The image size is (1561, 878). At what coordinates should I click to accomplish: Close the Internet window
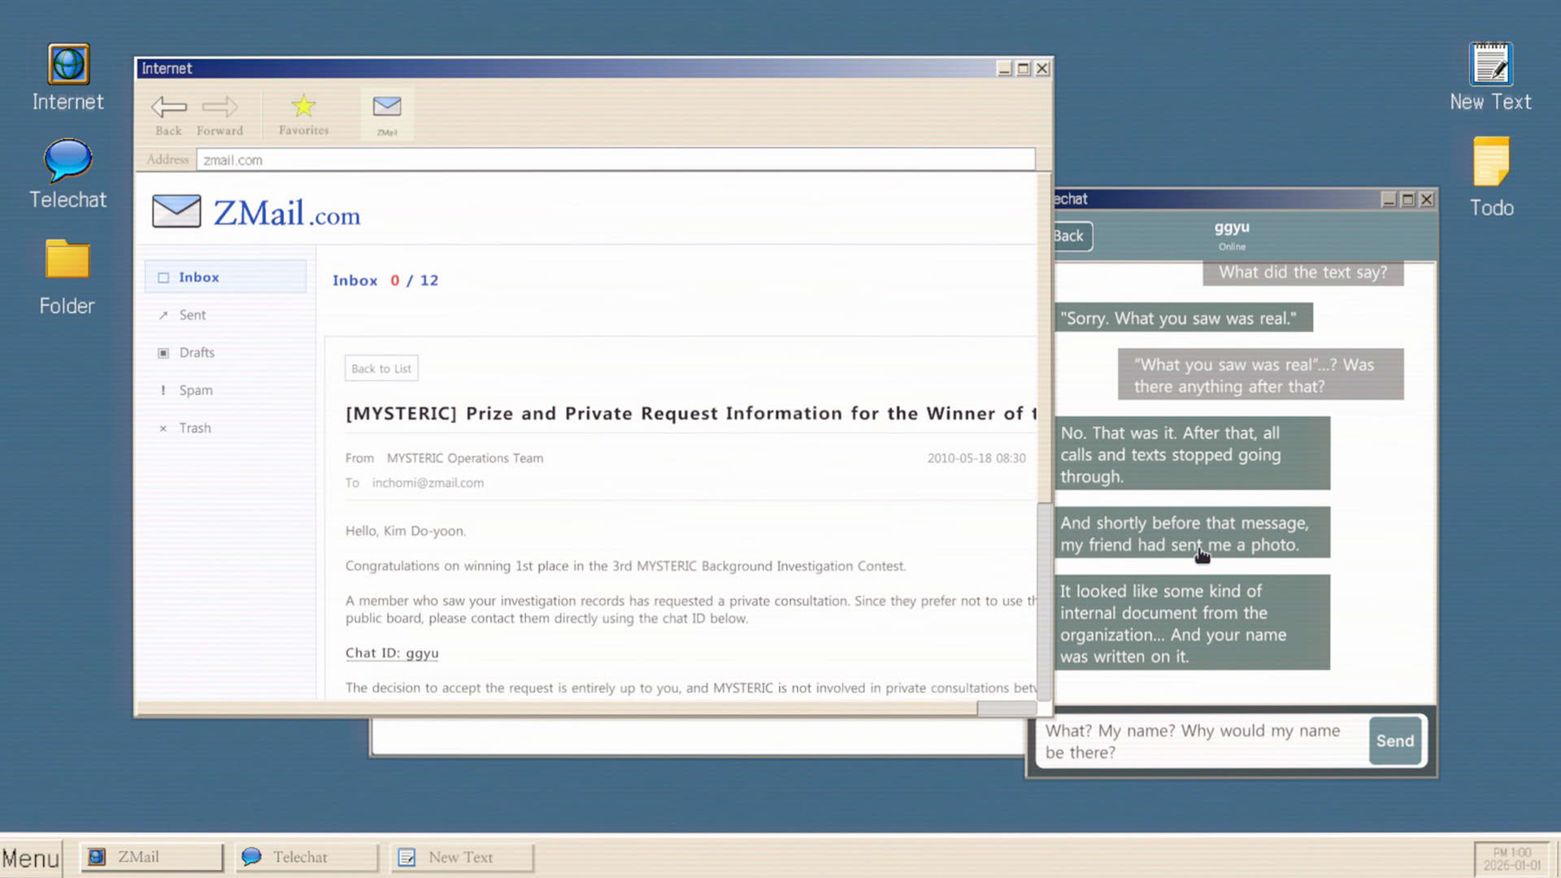click(1042, 69)
